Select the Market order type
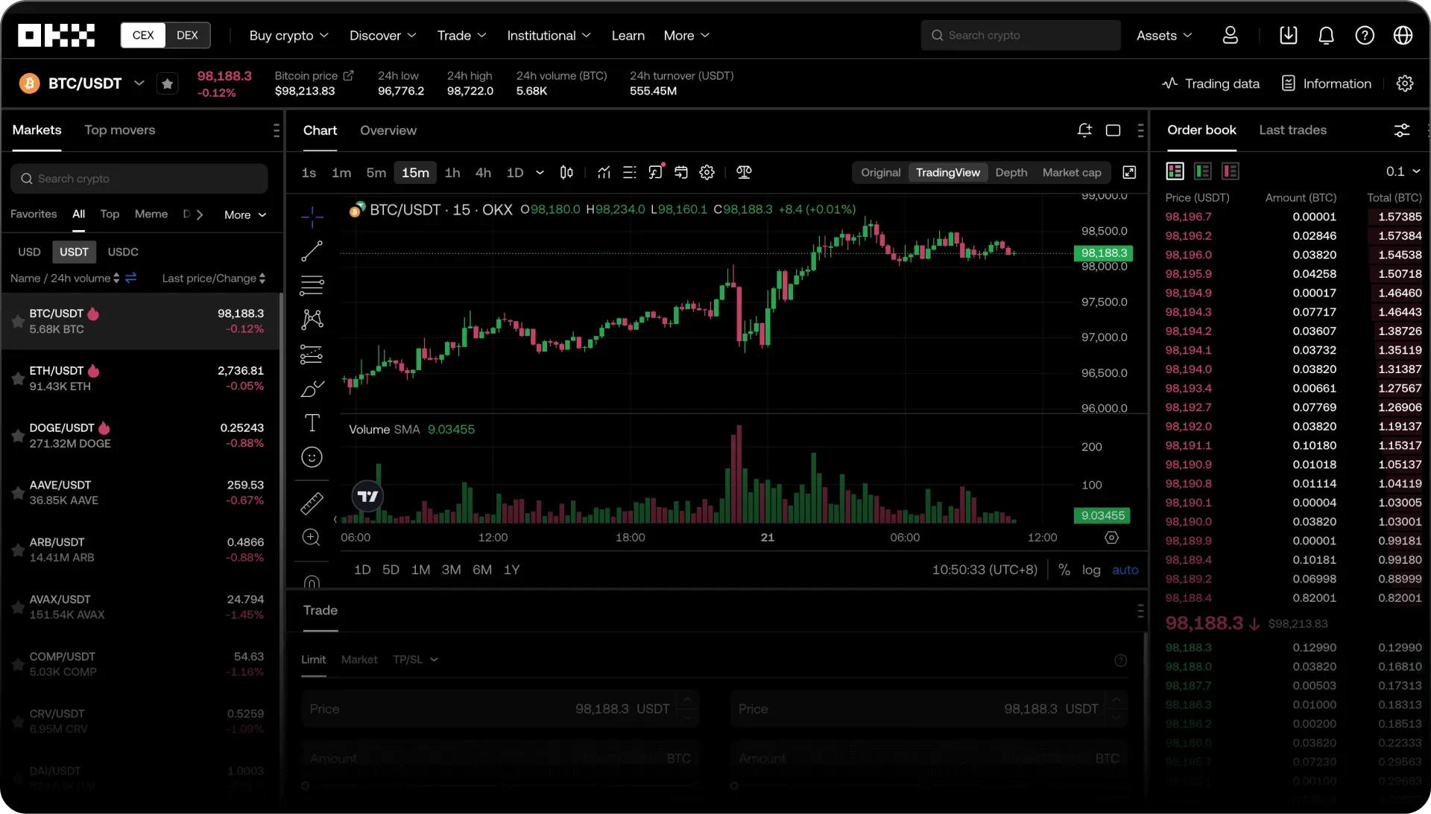The width and height of the screenshot is (1431, 814). [x=359, y=660]
